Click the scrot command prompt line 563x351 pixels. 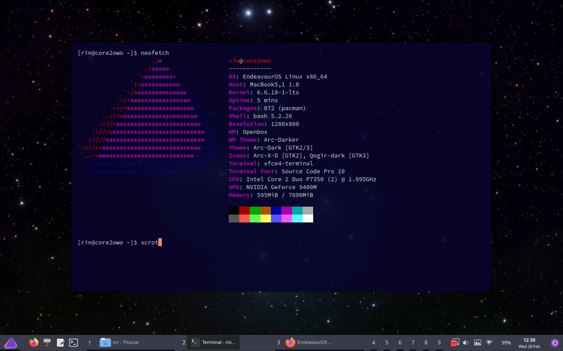tap(120, 242)
